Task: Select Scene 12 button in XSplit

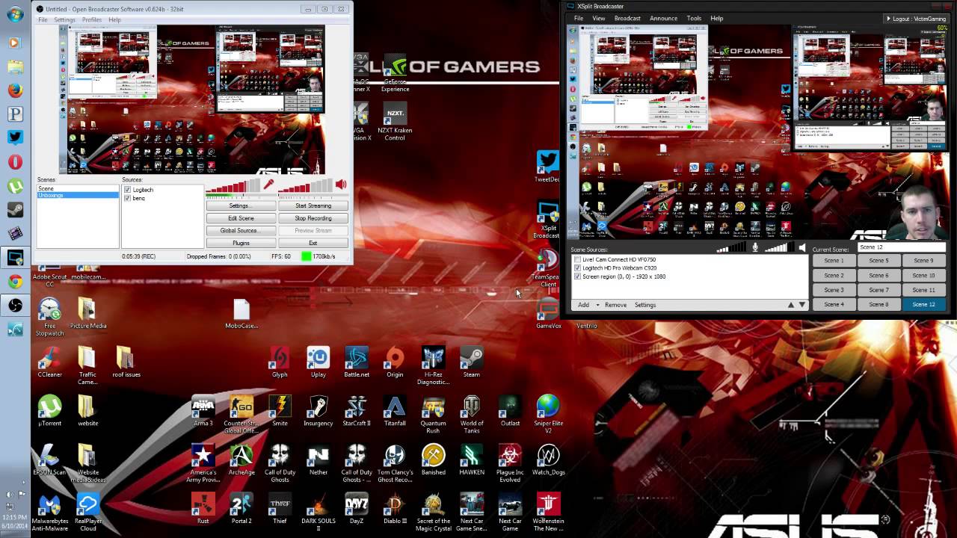Action: pos(923,304)
